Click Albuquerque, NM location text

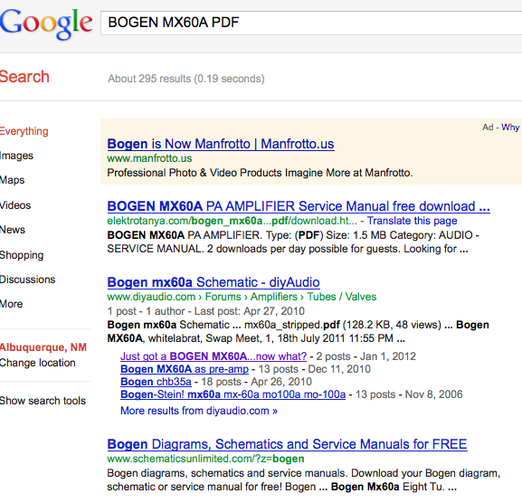(43, 347)
